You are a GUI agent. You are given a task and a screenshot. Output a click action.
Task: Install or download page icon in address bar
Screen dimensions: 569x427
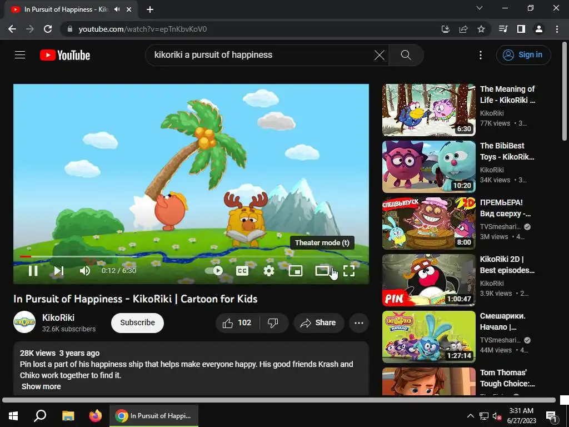click(446, 29)
